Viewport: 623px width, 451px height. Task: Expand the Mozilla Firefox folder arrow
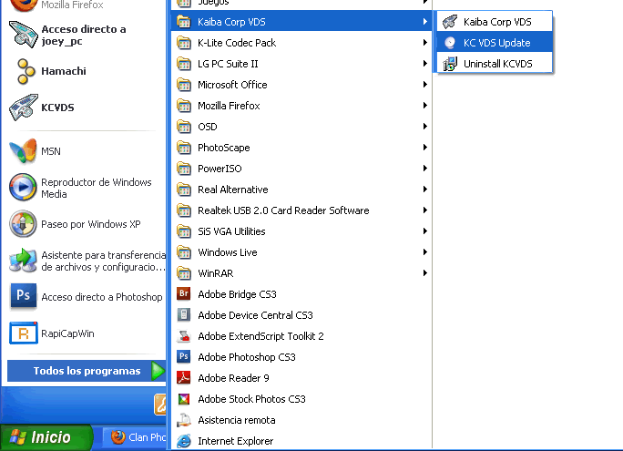pyautogui.click(x=424, y=106)
